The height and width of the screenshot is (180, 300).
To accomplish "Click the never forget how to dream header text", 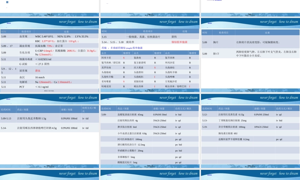I will (76, 22).
